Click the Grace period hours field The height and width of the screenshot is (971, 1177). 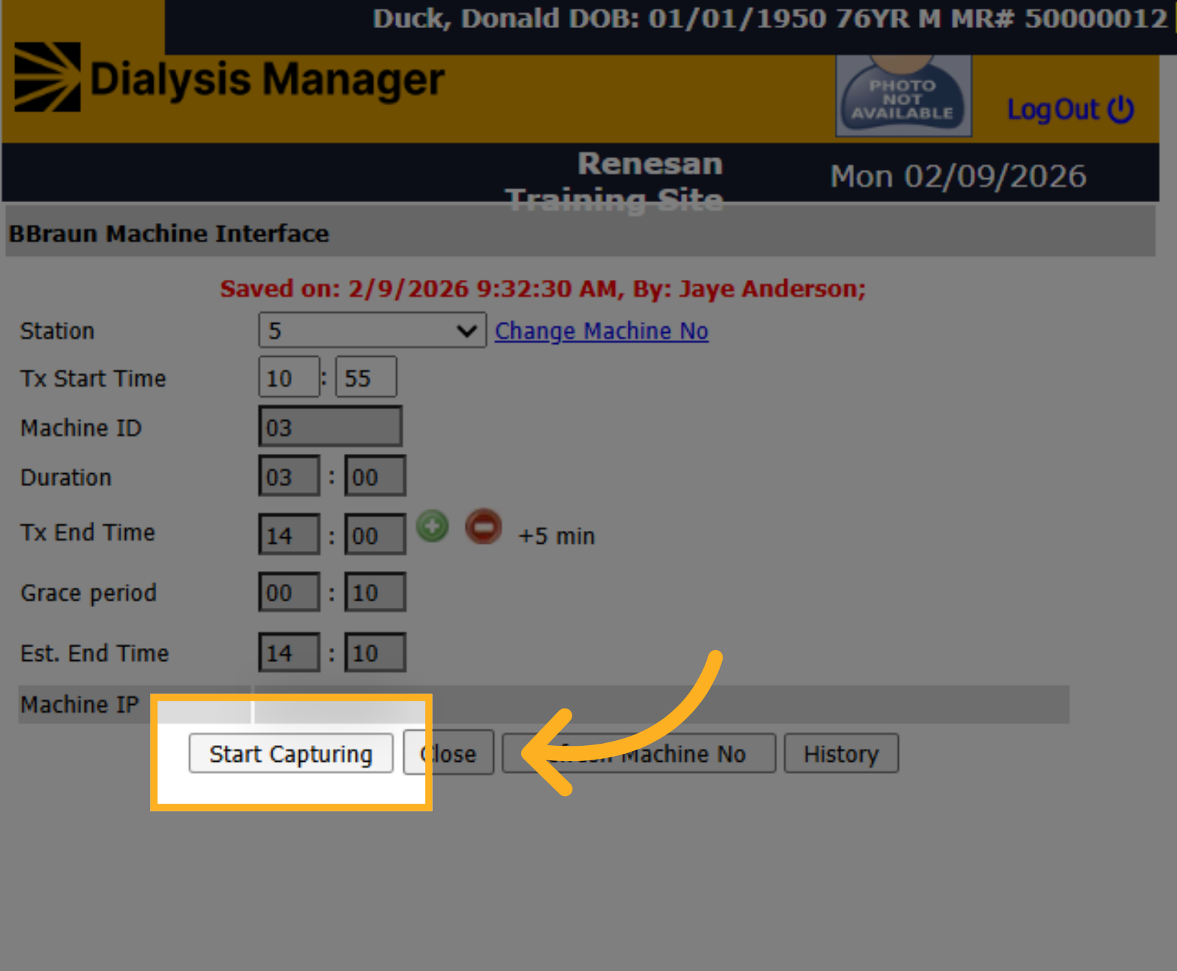[289, 592]
